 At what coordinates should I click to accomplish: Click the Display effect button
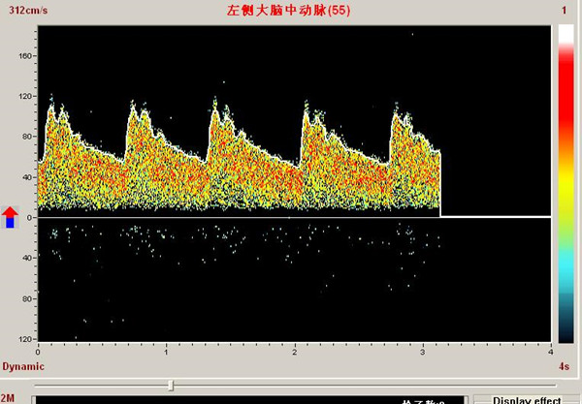pos(528,399)
